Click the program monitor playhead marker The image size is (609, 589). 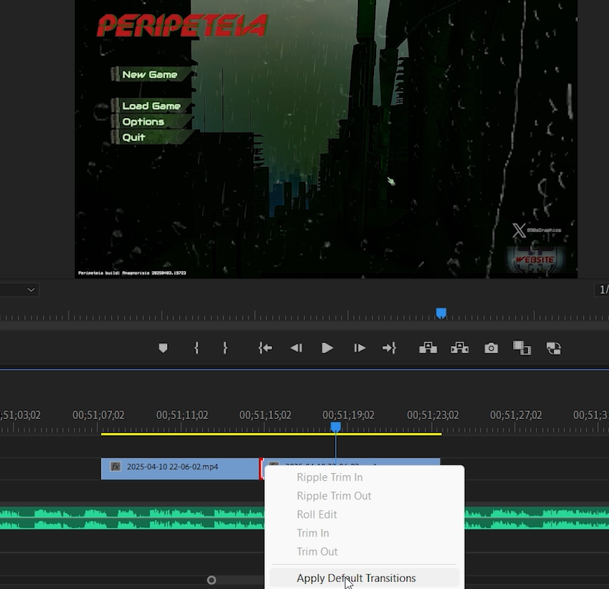click(440, 313)
